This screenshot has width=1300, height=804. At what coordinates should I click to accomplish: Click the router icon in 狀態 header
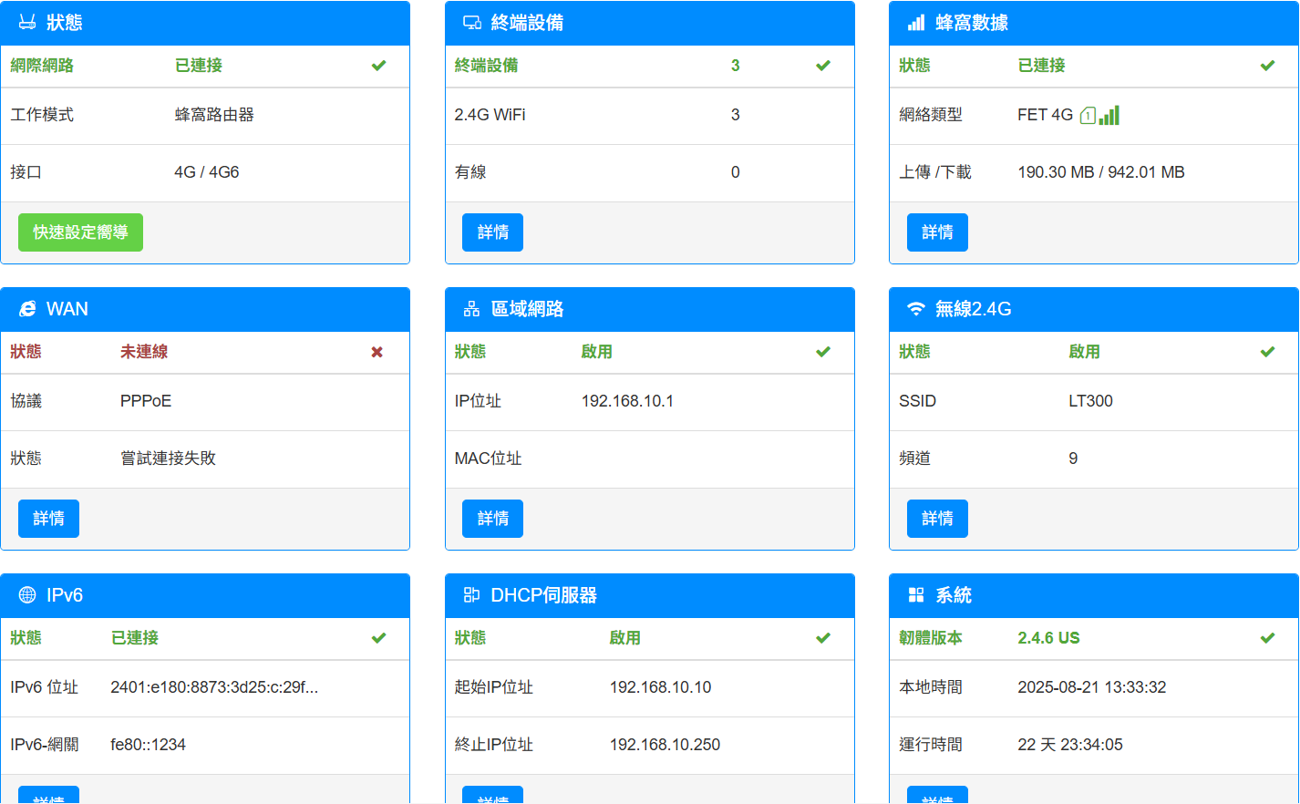pyautogui.click(x=27, y=23)
